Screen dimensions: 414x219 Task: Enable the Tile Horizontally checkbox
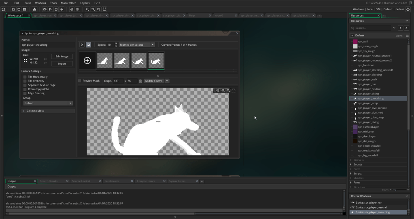(x=25, y=77)
